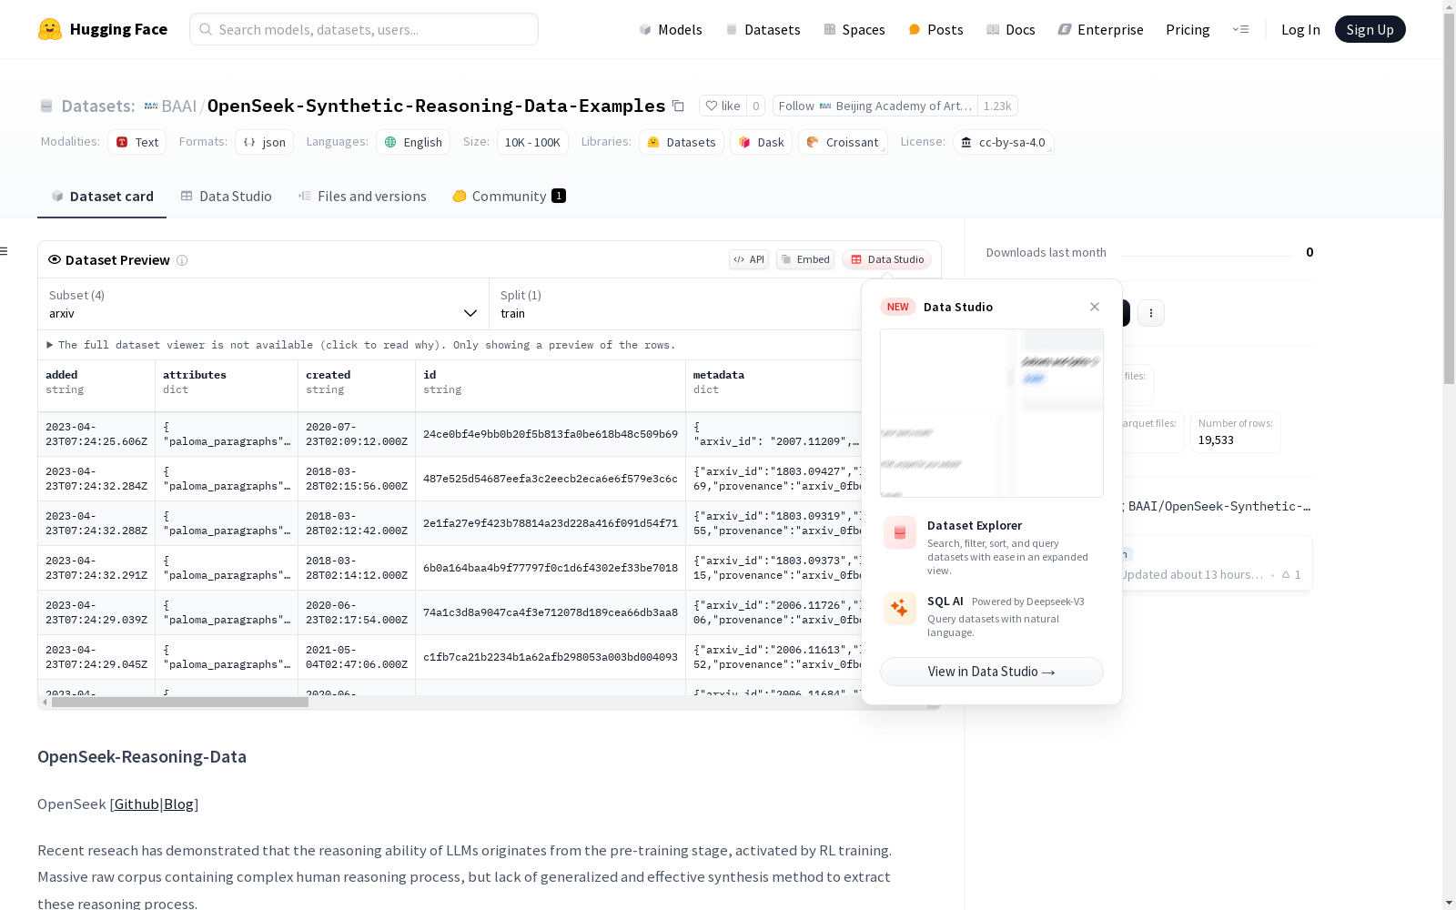Viewport: 1456px width, 910px height.
Task: Open the Split train dropdown
Action: tap(675, 304)
